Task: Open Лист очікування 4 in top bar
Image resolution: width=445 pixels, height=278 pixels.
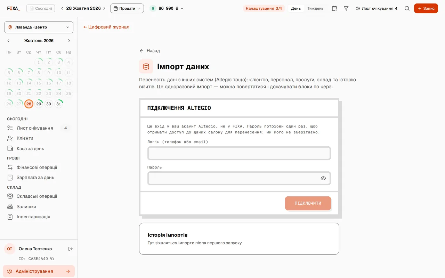Action: (x=377, y=8)
